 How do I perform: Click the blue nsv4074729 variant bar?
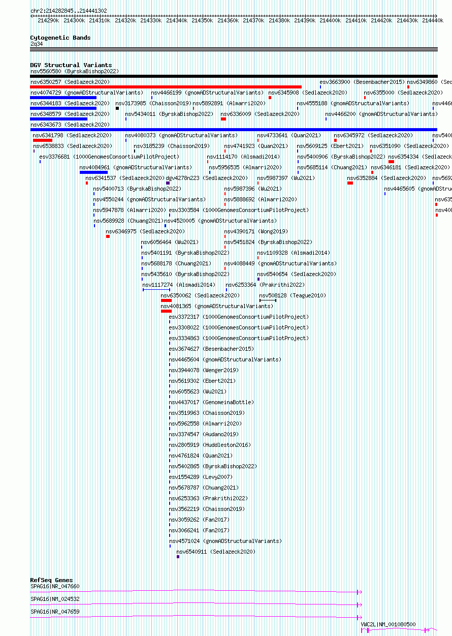63,98
